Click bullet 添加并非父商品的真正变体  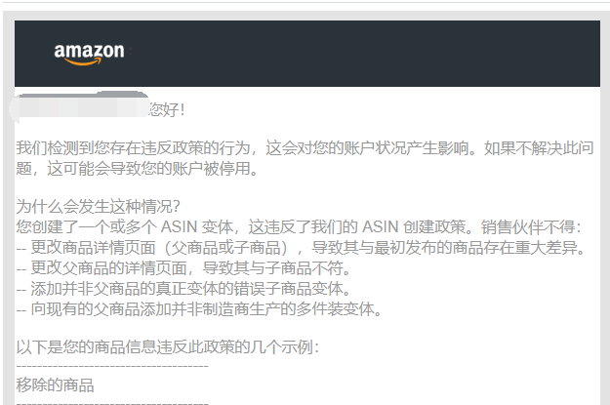[184, 289]
